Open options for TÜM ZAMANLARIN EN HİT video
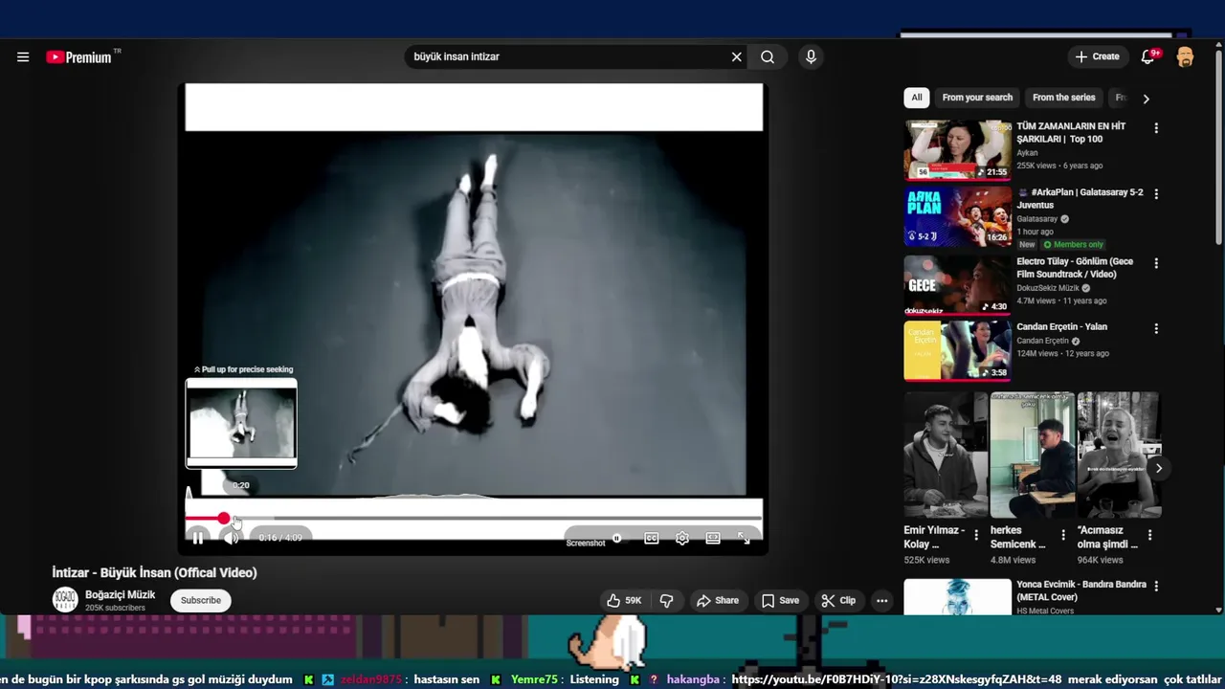This screenshot has height=689, width=1225. tap(1156, 128)
